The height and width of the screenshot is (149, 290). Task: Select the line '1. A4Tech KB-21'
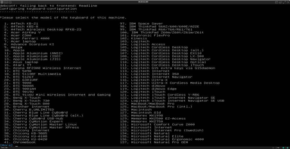[21, 23]
